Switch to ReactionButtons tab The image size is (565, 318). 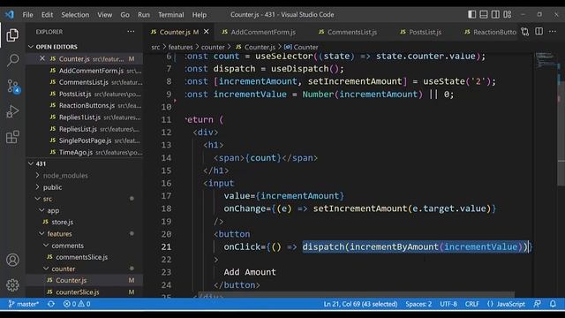coord(490,32)
